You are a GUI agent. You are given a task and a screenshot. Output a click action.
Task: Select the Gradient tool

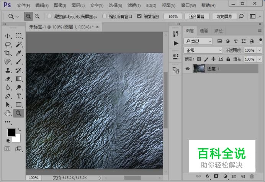(x=19, y=79)
